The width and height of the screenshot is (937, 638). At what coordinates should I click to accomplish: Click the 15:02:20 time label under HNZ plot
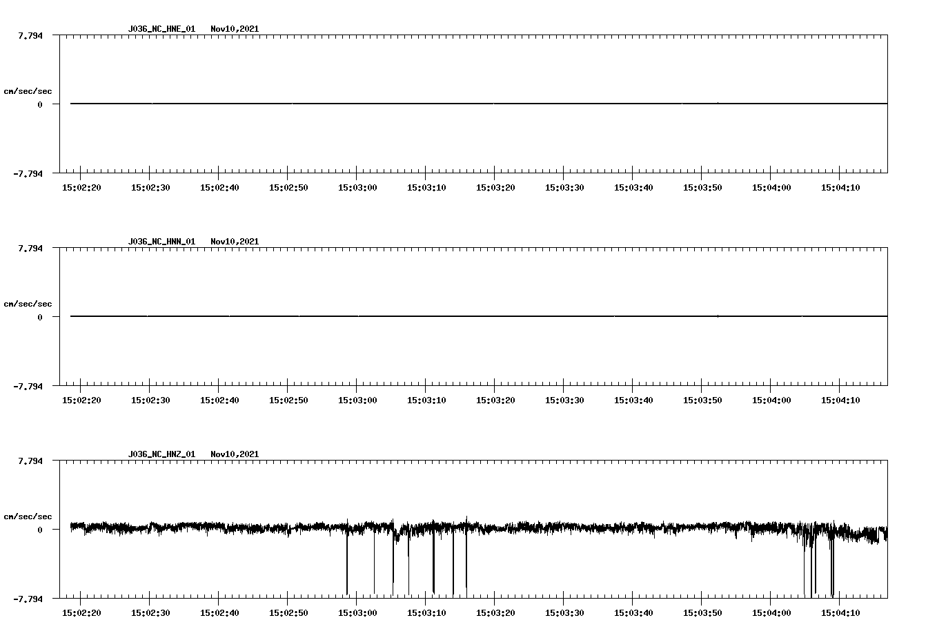[x=81, y=613]
